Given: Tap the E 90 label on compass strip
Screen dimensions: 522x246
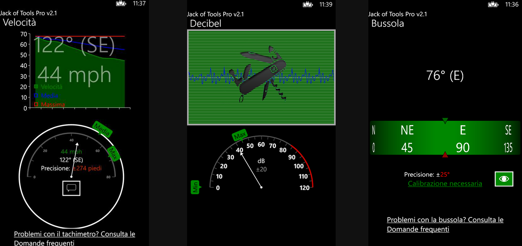Looking at the screenshot, I should pos(463,139).
